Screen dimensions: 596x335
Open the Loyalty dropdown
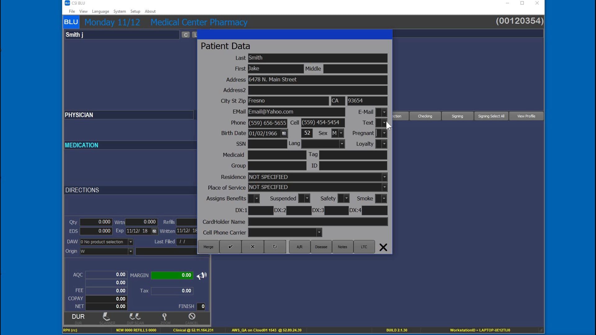coord(384,144)
